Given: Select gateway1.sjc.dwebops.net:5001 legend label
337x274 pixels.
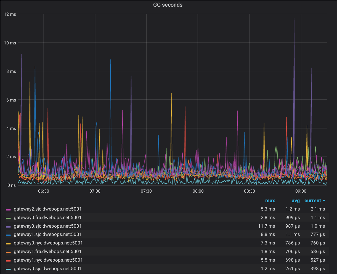Looking at the screenshot, I should point(47,235).
